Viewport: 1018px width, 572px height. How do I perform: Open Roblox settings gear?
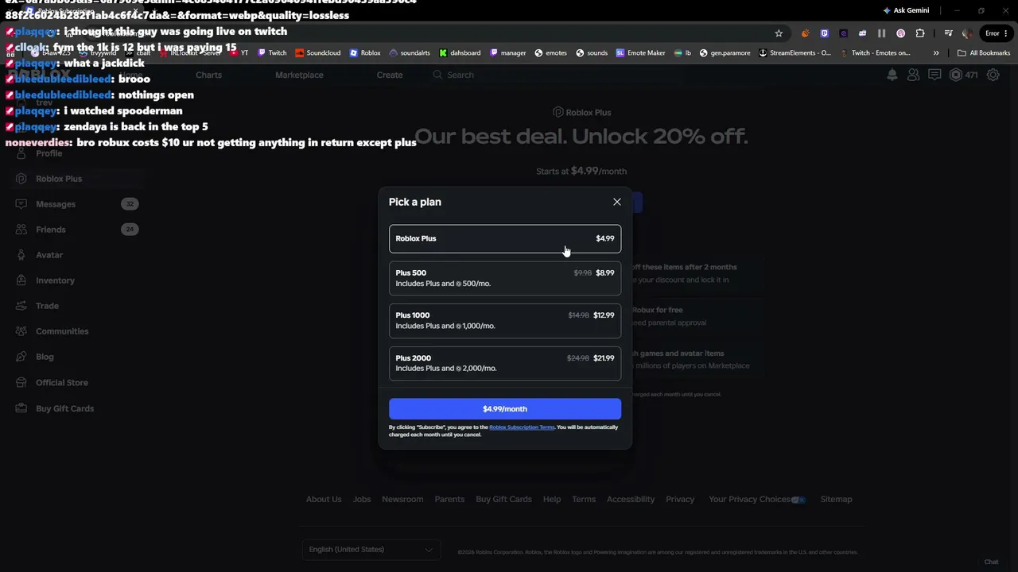point(993,75)
